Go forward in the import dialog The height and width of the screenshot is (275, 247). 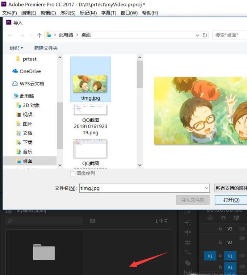(22, 35)
